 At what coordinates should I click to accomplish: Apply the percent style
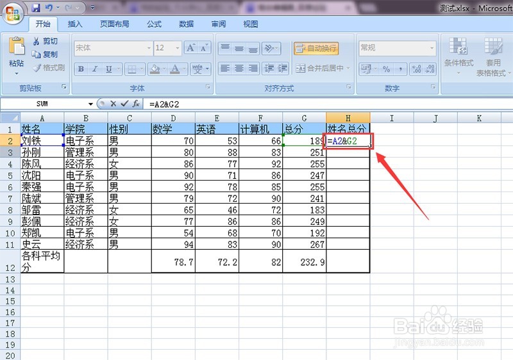click(387, 69)
